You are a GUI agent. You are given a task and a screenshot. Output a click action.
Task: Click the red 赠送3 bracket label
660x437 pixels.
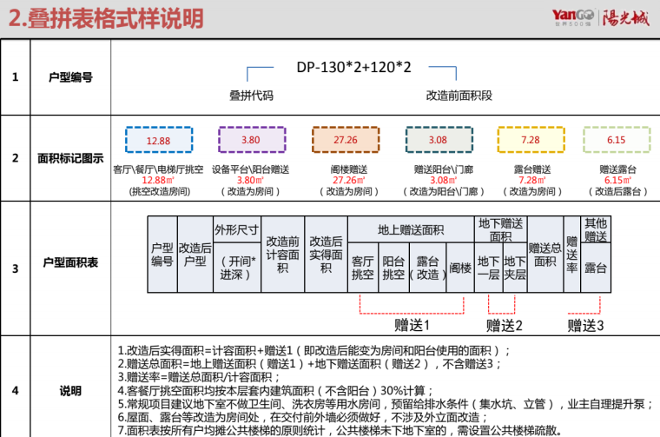pos(586,325)
